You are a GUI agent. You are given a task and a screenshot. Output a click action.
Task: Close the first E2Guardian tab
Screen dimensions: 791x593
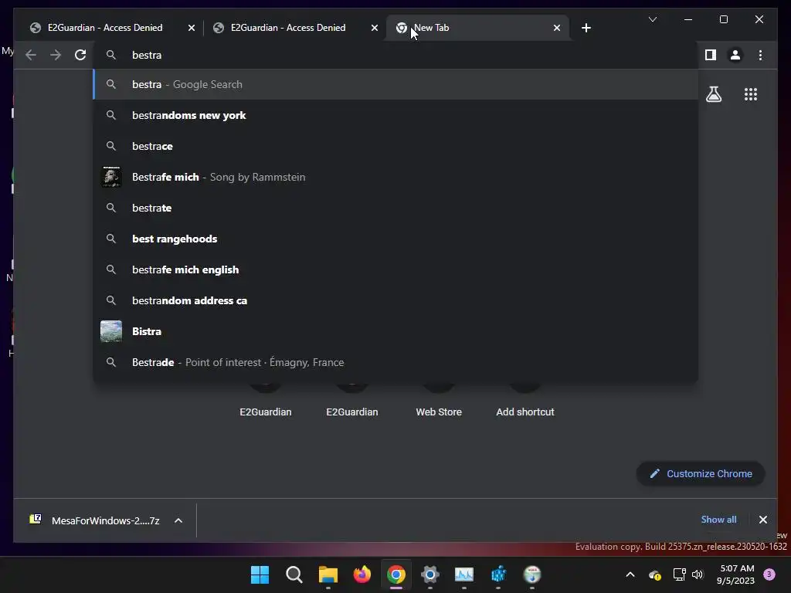click(192, 28)
